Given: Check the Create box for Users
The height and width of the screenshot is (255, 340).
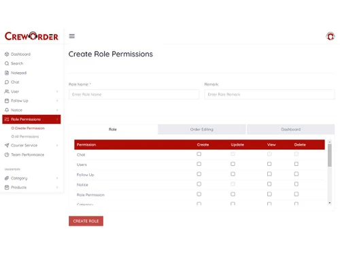Looking at the screenshot, I should (199, 164).
